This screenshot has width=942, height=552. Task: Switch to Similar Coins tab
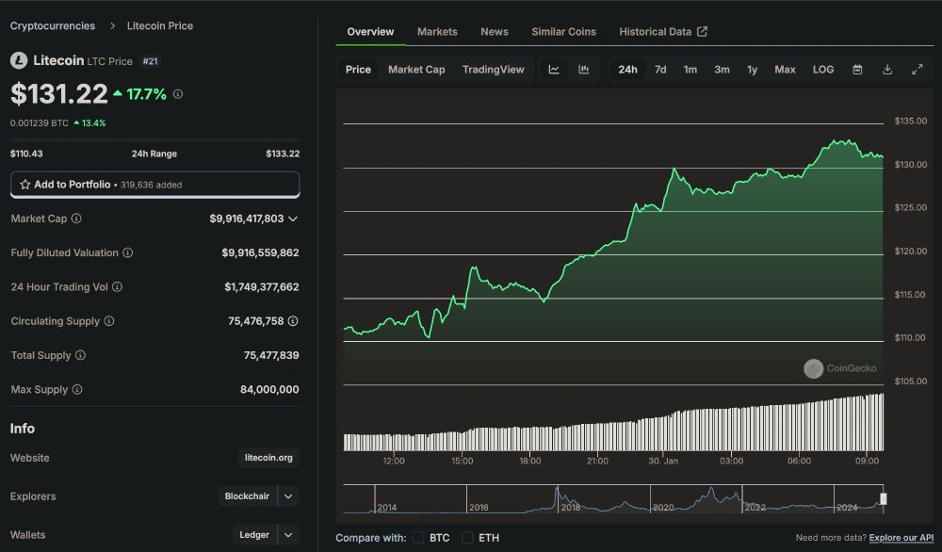coord(563,32)
